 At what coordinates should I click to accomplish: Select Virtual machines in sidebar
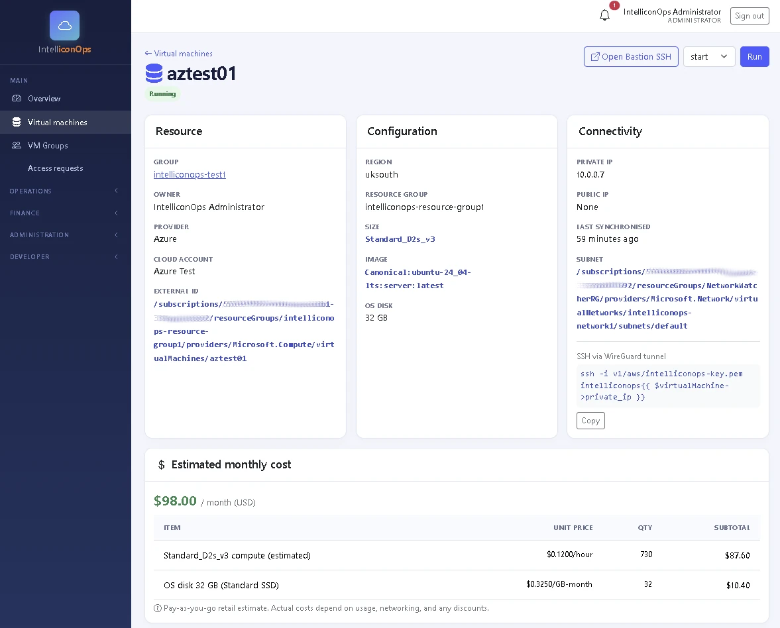(66, 122)
